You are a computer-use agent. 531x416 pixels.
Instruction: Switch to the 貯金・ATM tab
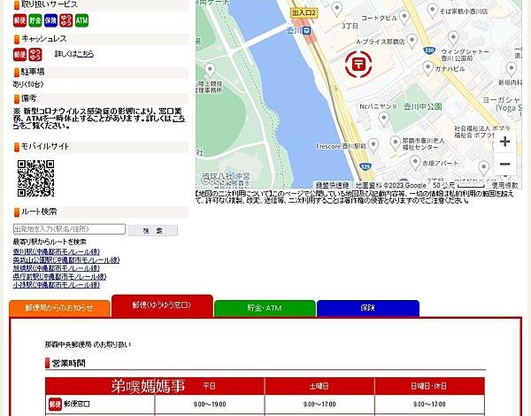click(x=265, y=308)
